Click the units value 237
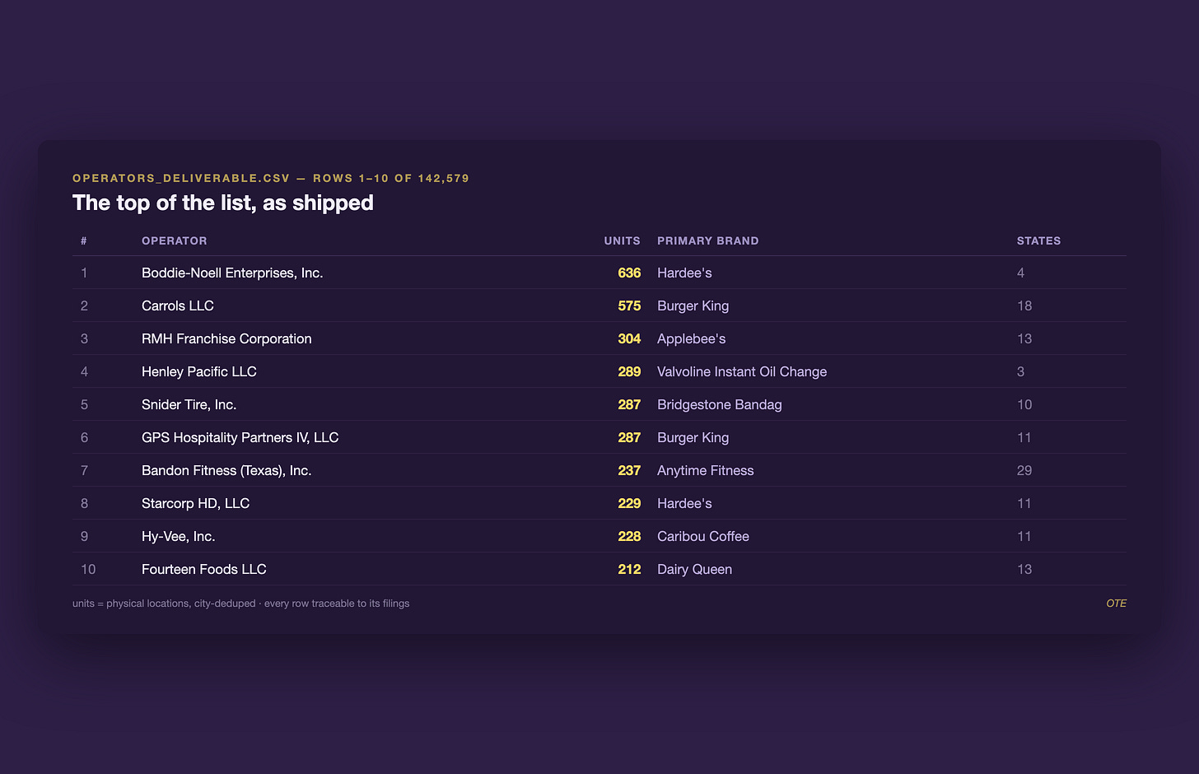 pos(629,470)
